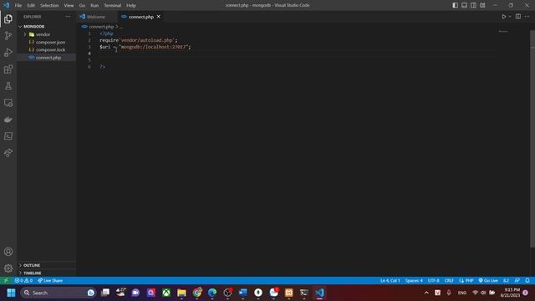Click the feedback icon in status bar
The image size is (535, 301).
point(517,281)
